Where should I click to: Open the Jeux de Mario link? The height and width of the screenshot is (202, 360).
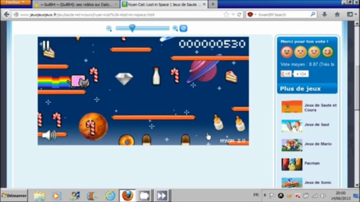[x=318, y=144]
